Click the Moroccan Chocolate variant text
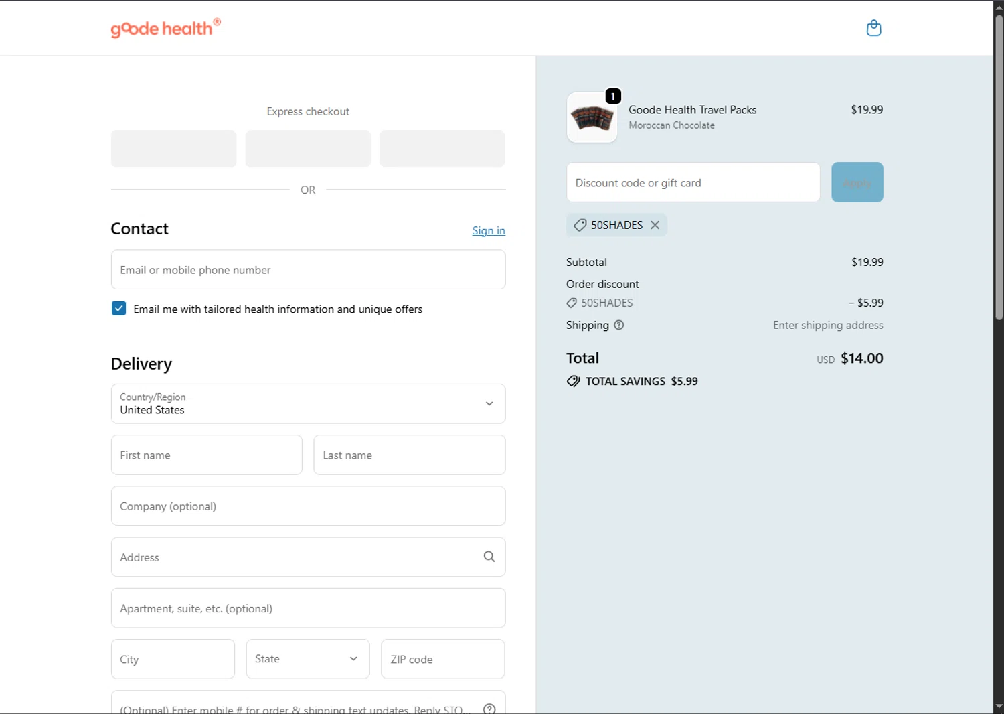Viewport: 1004px width, 714px height. [x=671, y=125]
